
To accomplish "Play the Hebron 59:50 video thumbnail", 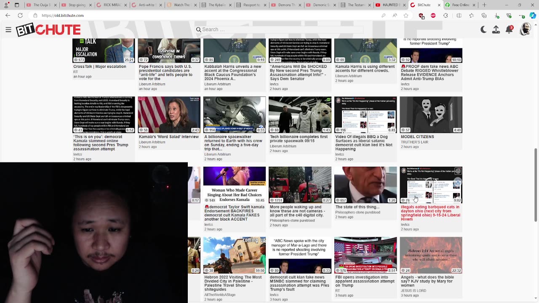I will point(235,255).
